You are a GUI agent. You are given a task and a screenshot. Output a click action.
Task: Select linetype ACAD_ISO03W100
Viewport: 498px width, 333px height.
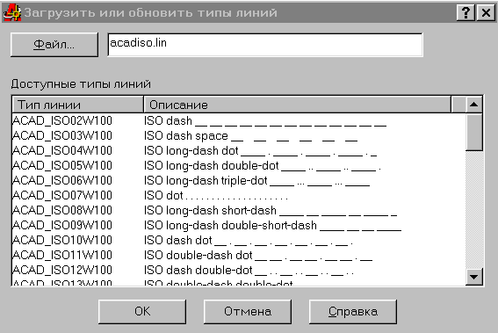coord(62,135)
